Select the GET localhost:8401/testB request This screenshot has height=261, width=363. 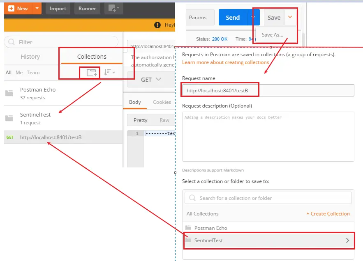coord(63,137)
